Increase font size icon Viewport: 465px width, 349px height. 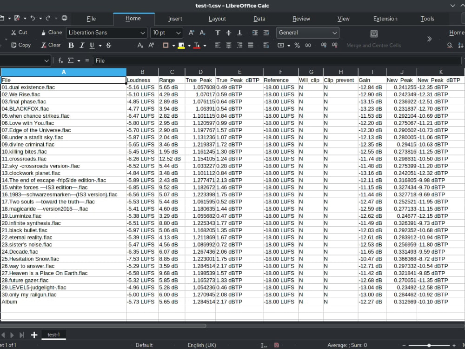pos(191,33)
